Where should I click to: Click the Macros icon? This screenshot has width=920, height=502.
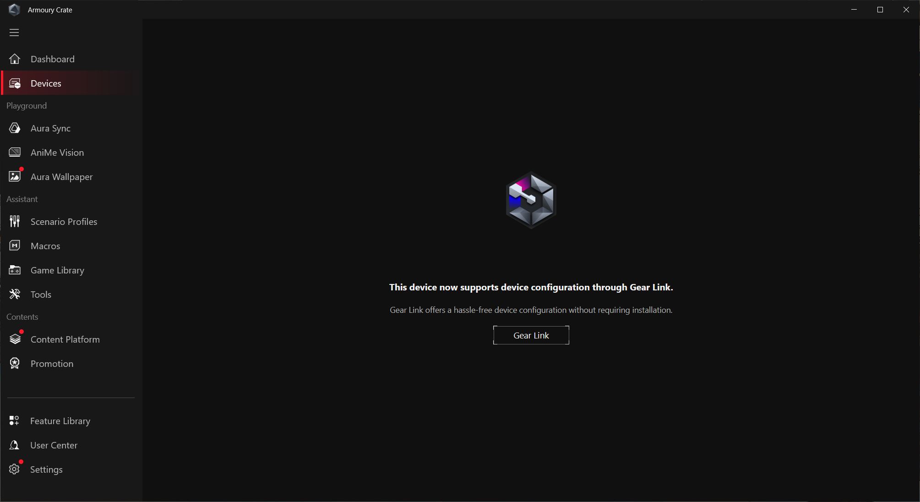click(x=15, y=246)
